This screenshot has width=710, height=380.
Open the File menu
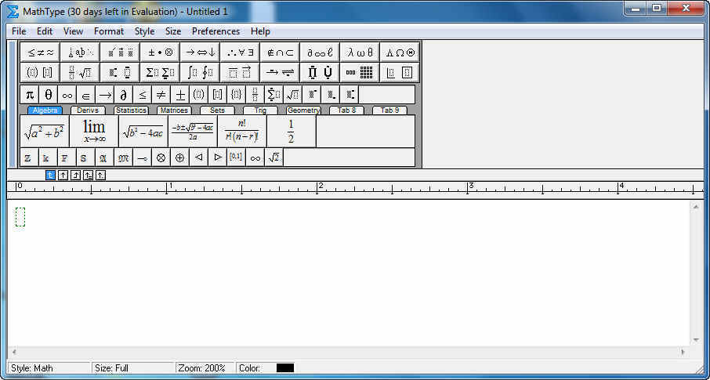pyautogui.click(x=19, y=31)
